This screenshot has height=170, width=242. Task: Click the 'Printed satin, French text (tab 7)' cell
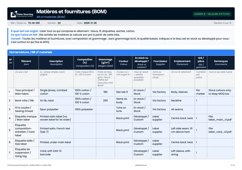(x=56, y=130)
